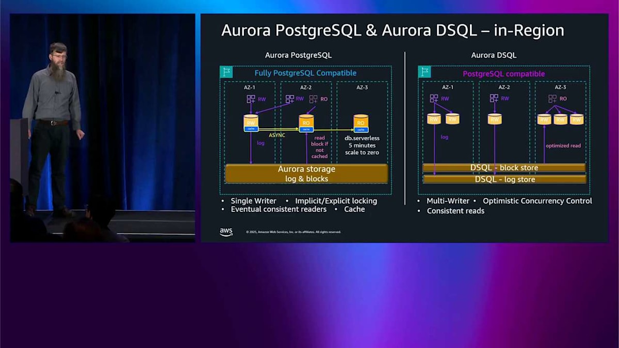Click 'db.serverless 5 minutes scale to zero' text

pos(362,145)
